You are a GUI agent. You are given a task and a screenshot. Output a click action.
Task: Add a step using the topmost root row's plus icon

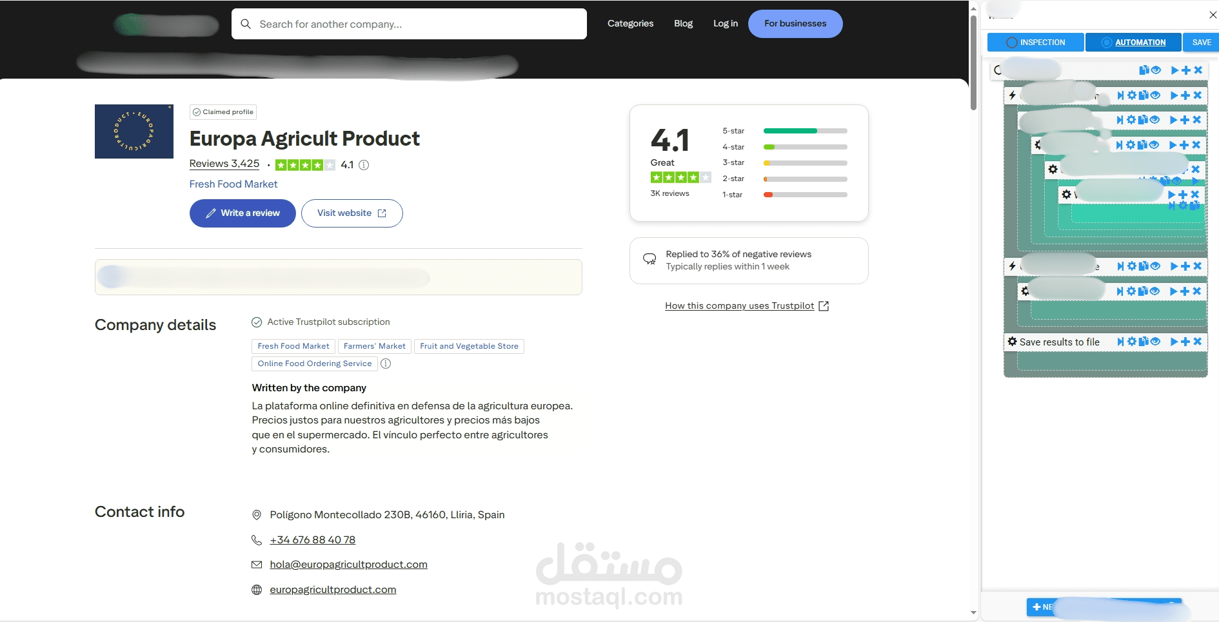point(1186,70)
